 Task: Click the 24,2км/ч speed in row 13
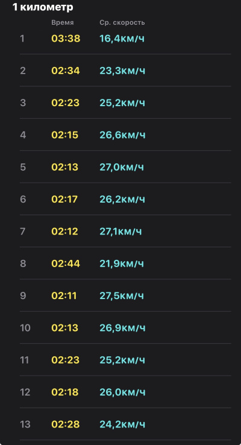coord(122,424)
